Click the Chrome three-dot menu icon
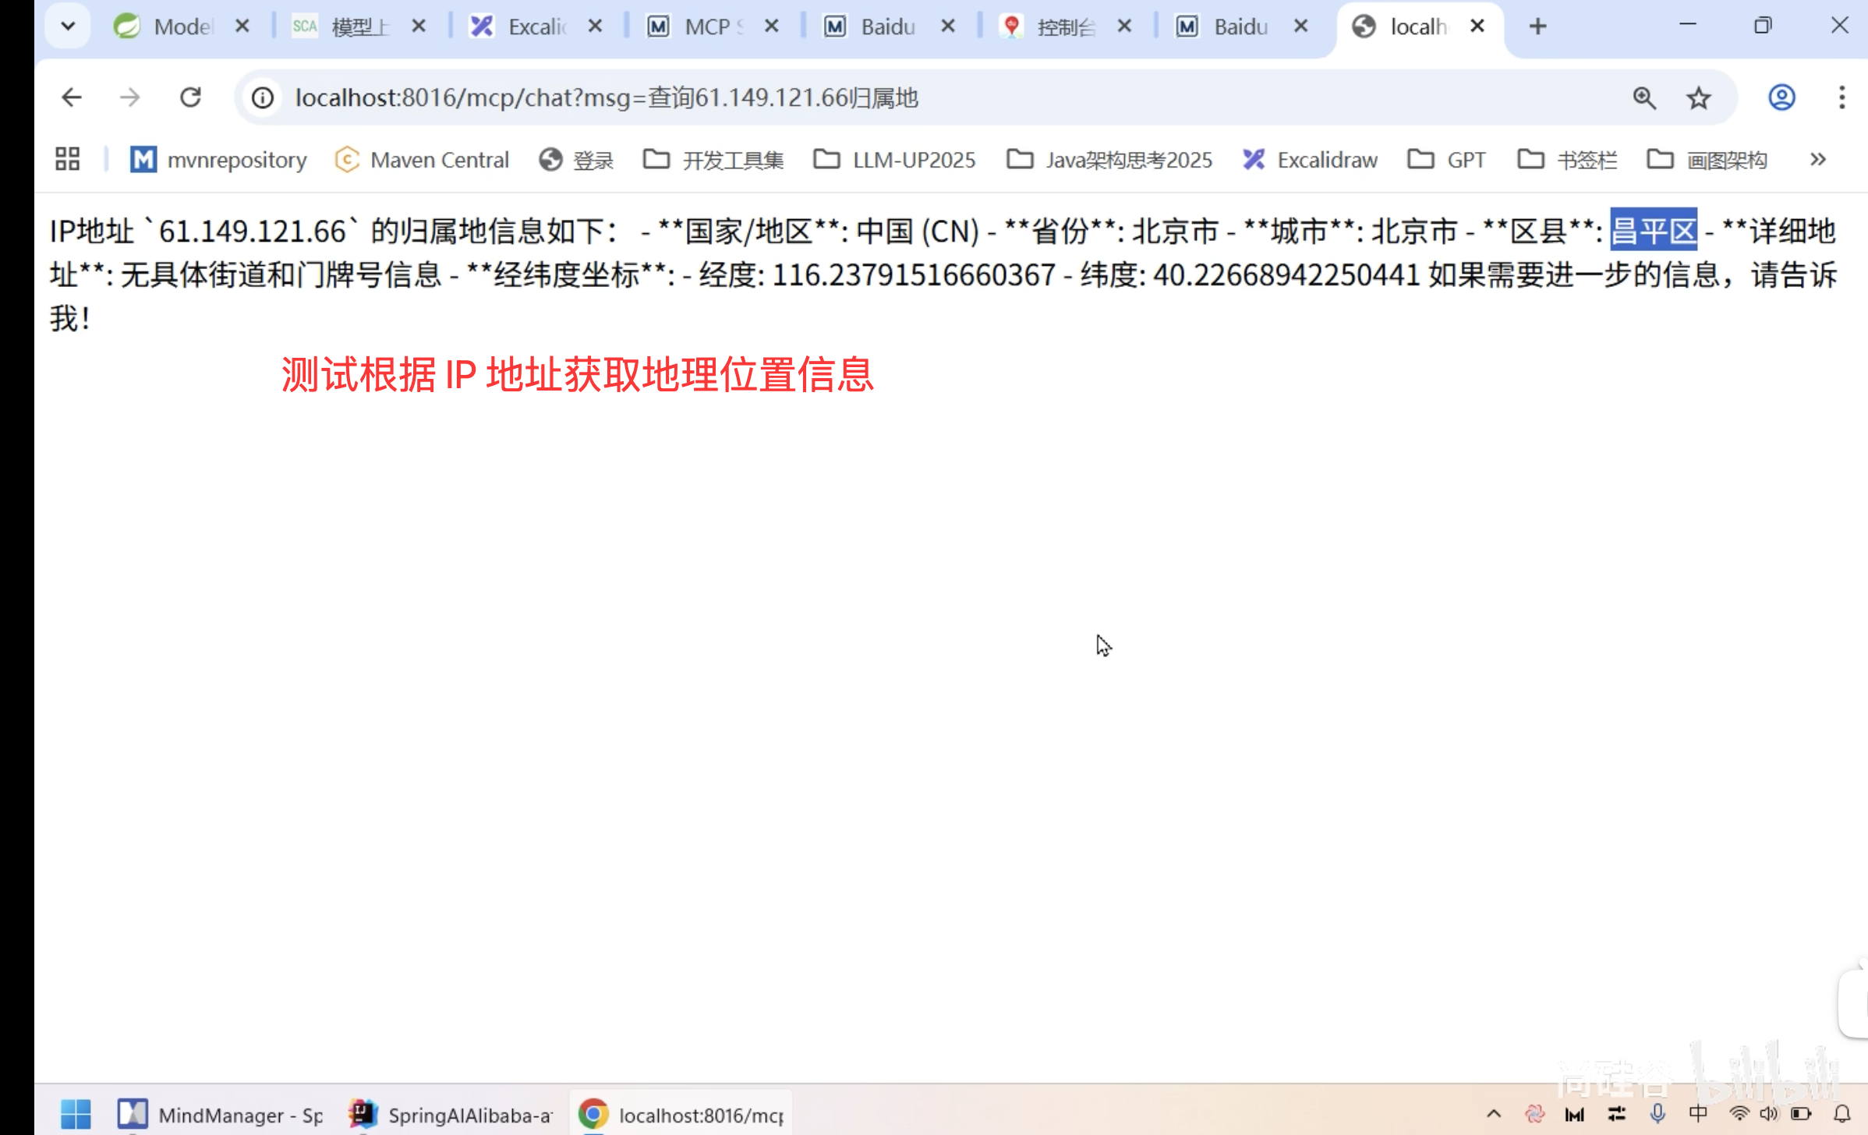 click(x=1842, y=97)
